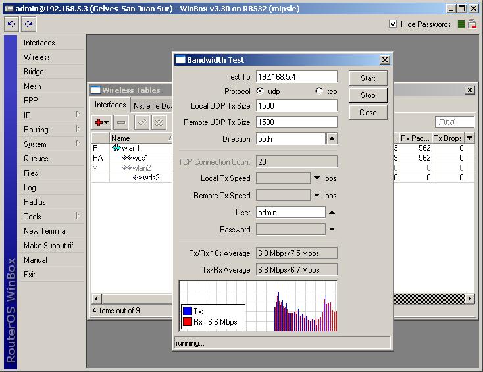Expand the Remote Tx Speed field
Viewport: 483px width, 372px height.
coord(317,195)
